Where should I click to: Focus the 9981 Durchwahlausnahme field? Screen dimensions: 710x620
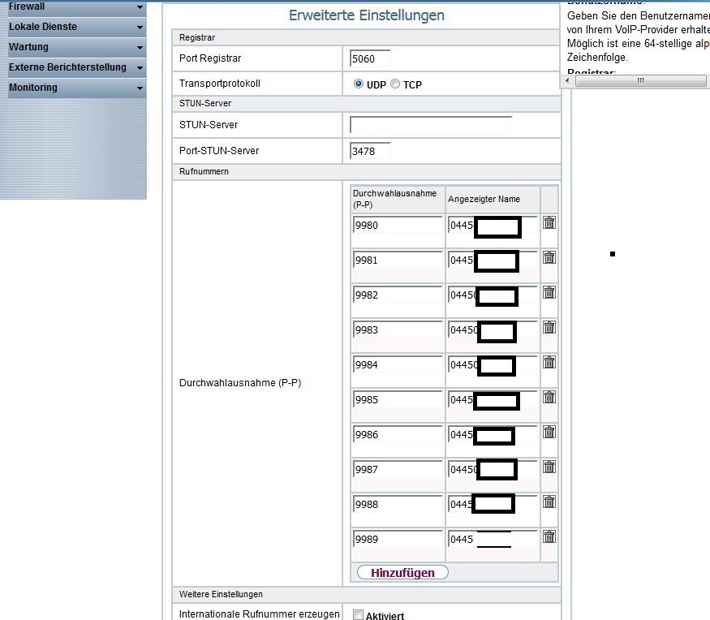point(398,260)
